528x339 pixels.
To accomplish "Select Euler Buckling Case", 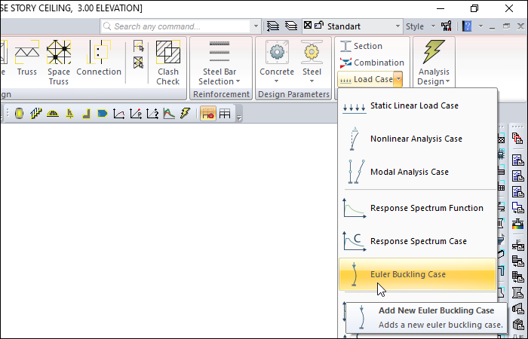I will (417, 274).
